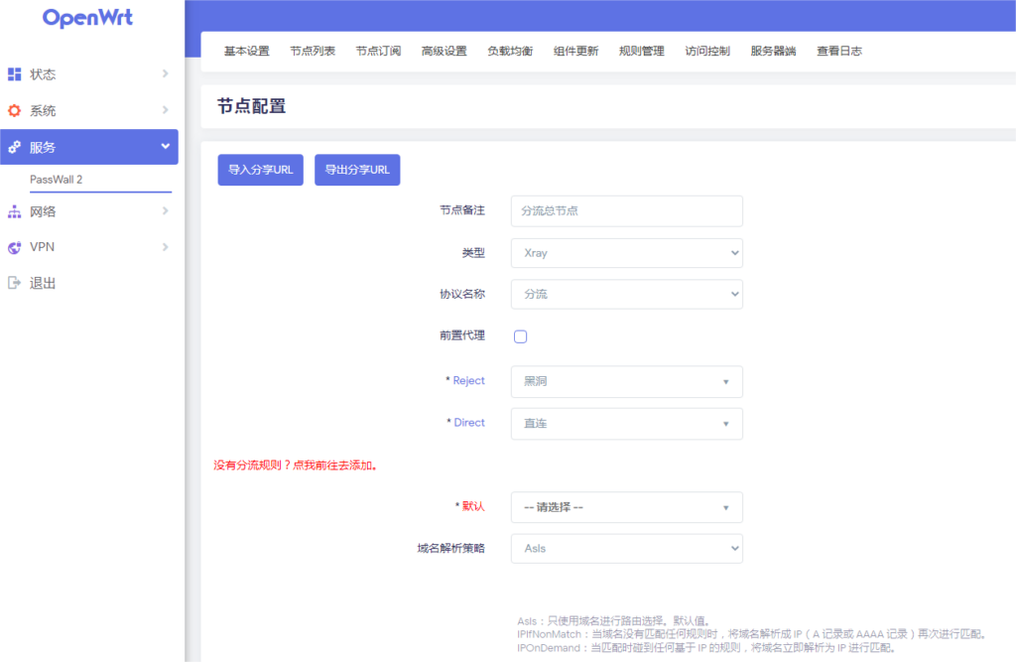Open the Reject 黑洞 dropdown
This screenshot has width=1016, height=662.
(x=626, y=382)
